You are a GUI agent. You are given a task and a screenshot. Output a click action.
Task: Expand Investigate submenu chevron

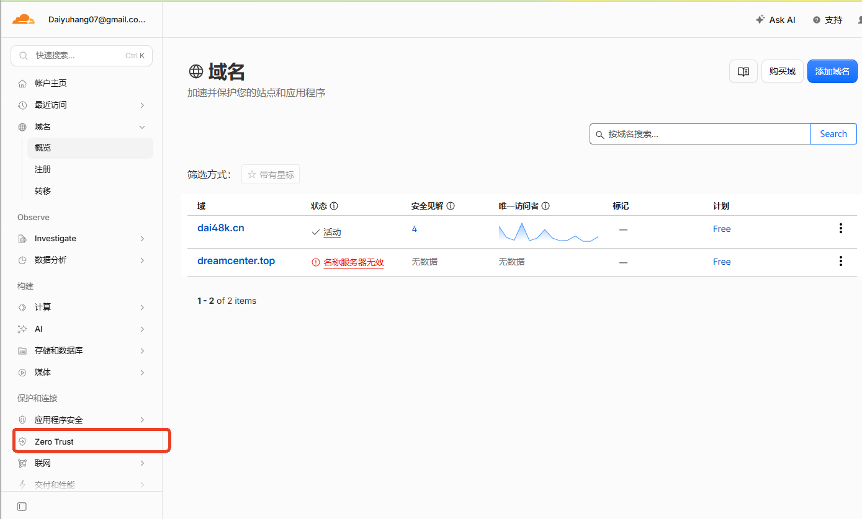point(142,239)
